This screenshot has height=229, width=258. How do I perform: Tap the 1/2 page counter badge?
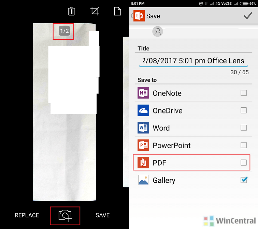point(64,31)
